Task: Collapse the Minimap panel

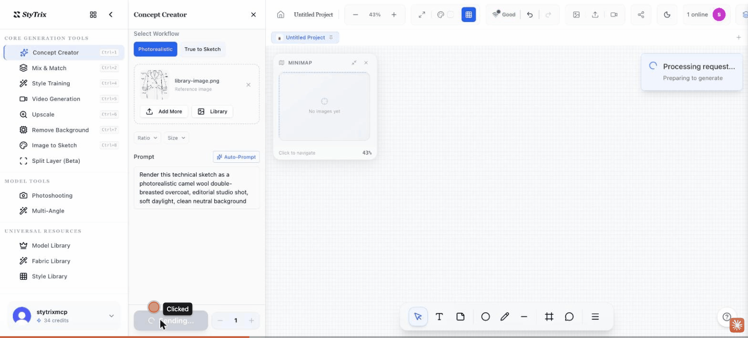Action: click(x=354, y=63)
